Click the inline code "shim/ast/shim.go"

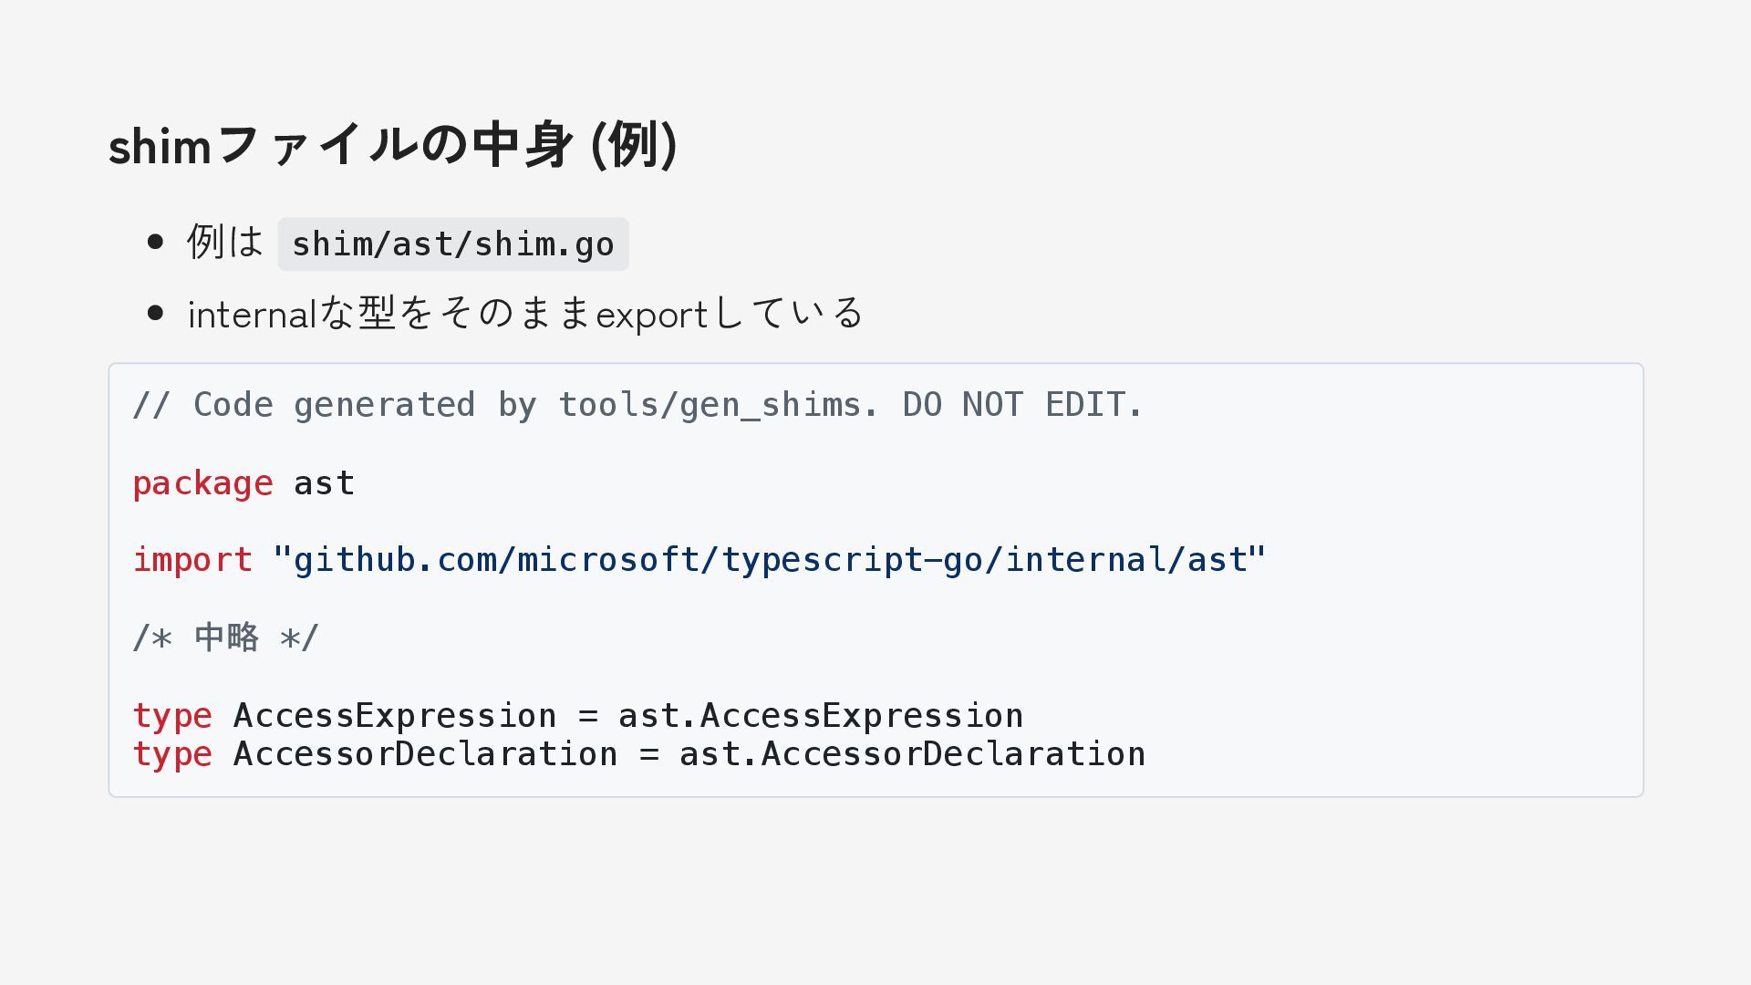453,244
